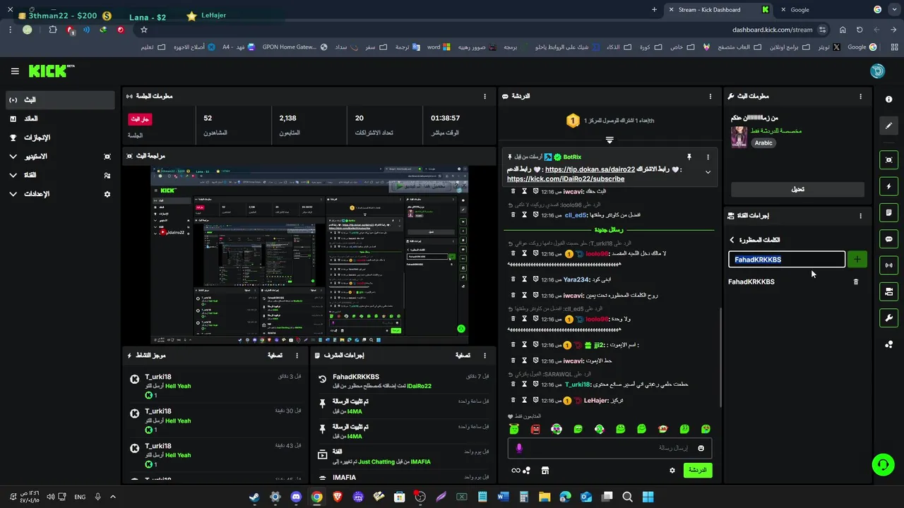Go back from banned words list
This screenshot has width=904, height=508.
(x=732, y=240)
